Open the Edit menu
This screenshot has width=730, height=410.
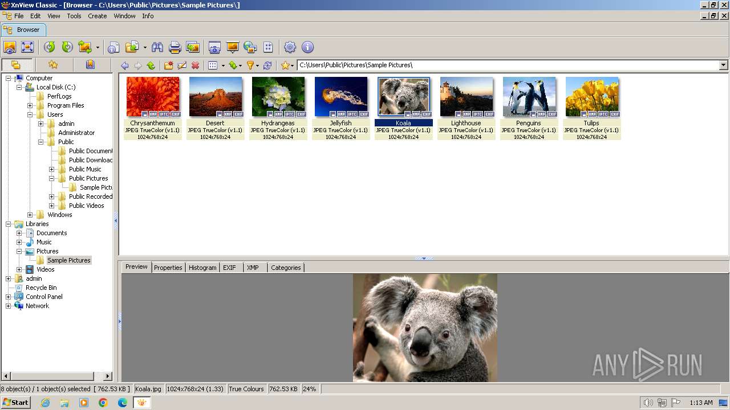coord(35,16)
